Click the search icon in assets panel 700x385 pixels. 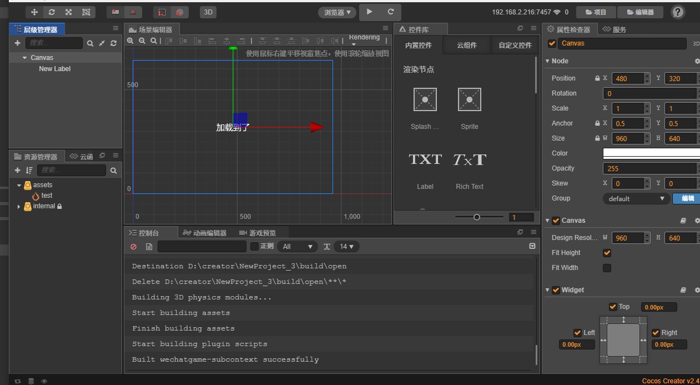pyautogui.click(x=113, y=171)
